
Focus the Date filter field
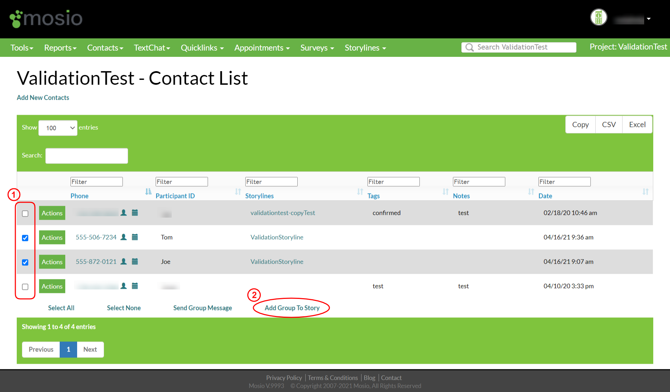(x=565, y=182)
